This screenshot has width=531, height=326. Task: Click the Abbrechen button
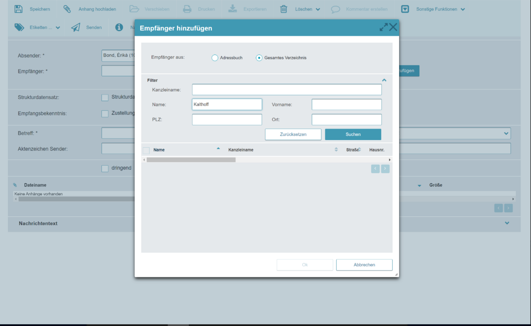(364, 265)
